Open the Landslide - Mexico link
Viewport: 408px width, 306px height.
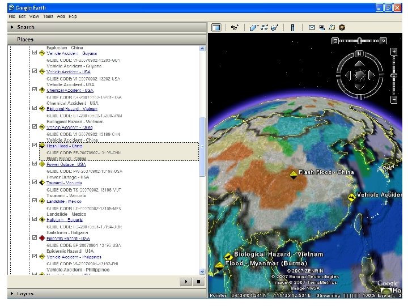[x=64, y=201]
